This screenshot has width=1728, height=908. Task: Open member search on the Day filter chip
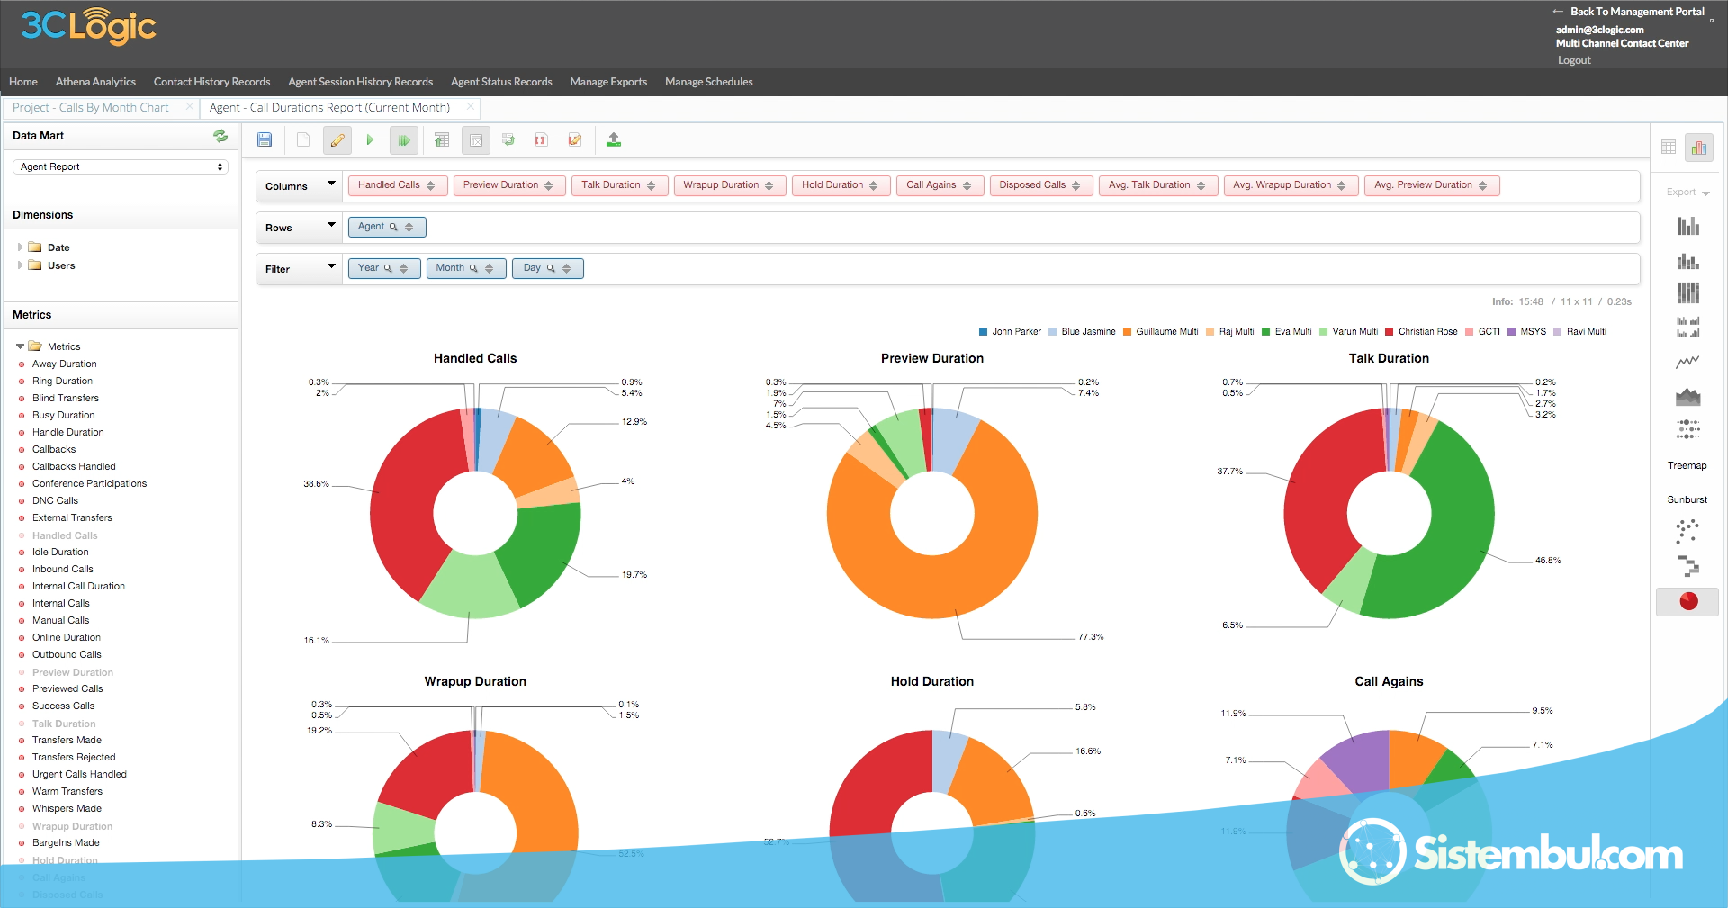[551, 268]
